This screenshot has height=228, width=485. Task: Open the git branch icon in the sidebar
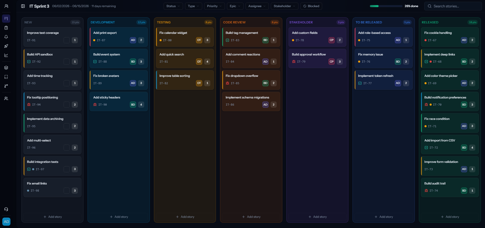click(x=6, y=86)
